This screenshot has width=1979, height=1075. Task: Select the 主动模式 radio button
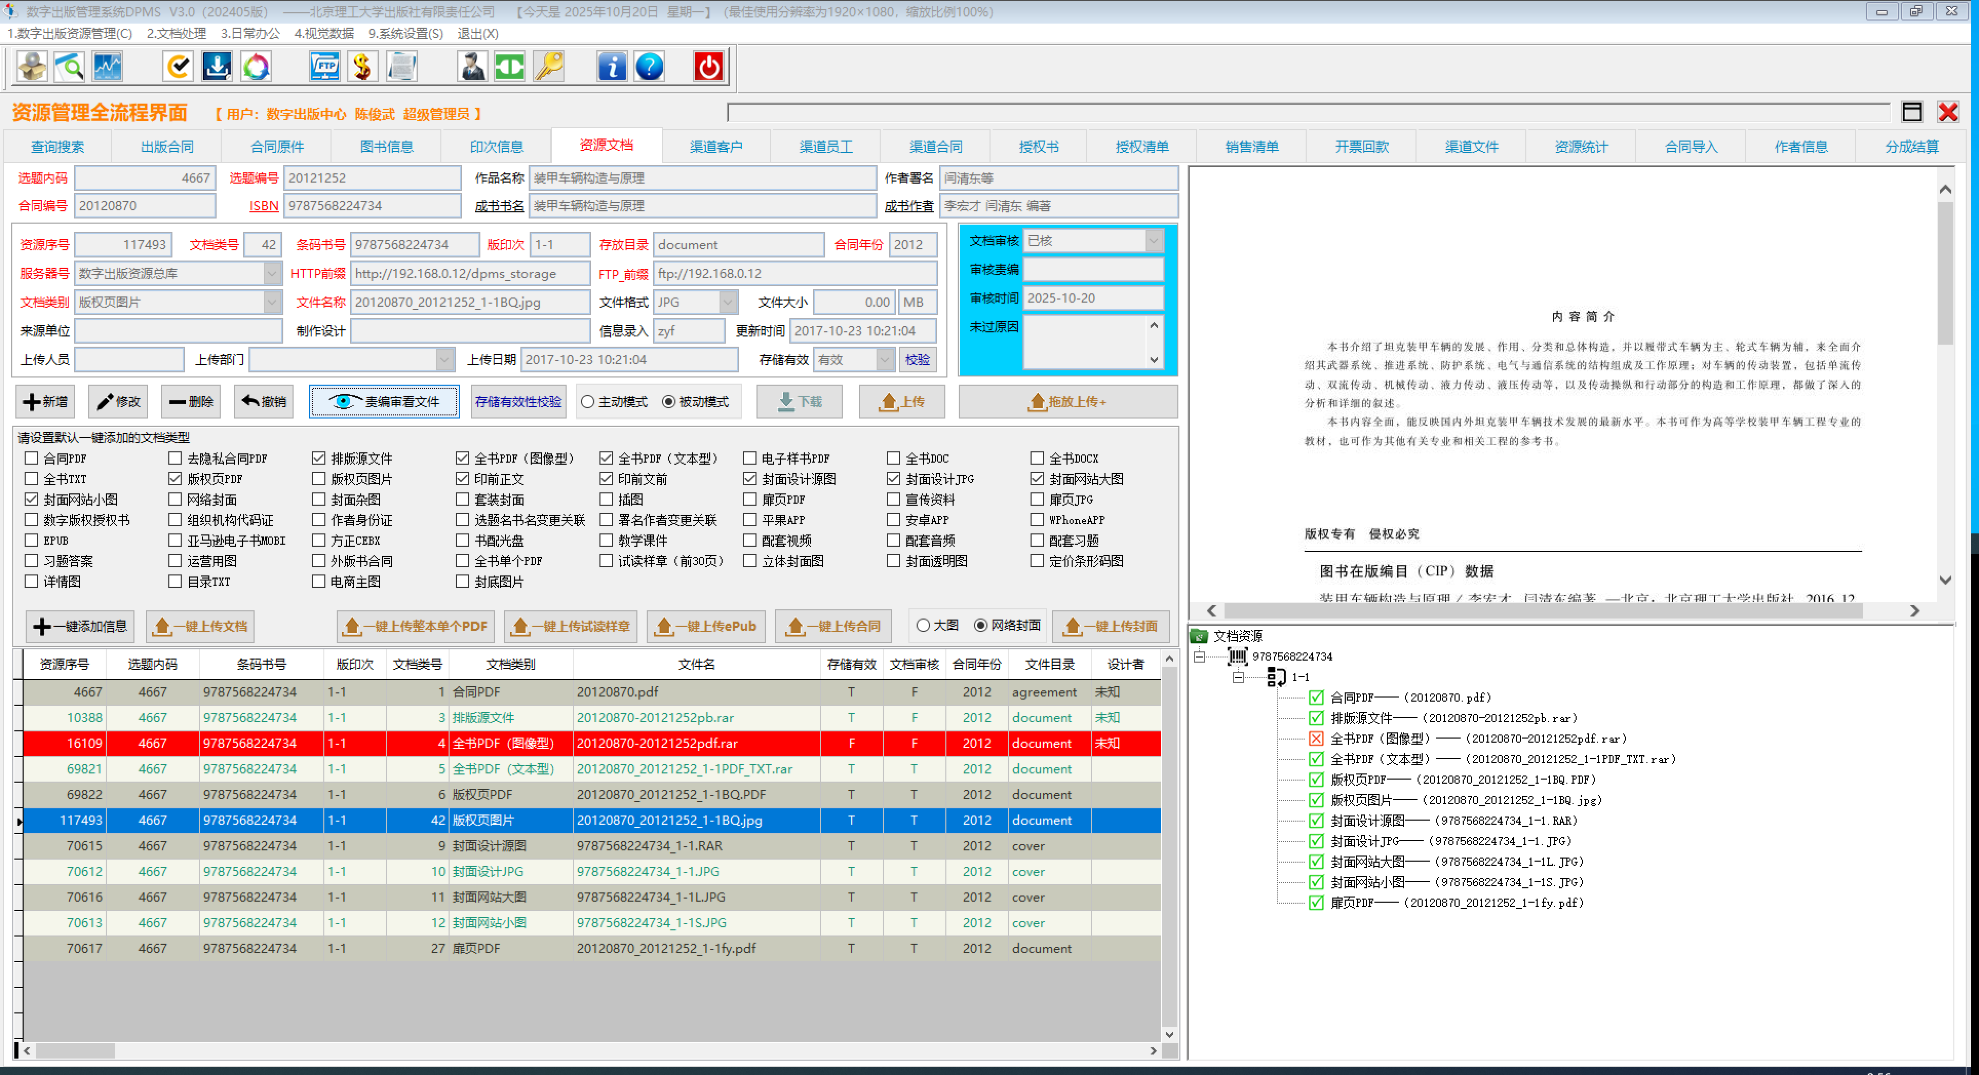pos(588,402)
